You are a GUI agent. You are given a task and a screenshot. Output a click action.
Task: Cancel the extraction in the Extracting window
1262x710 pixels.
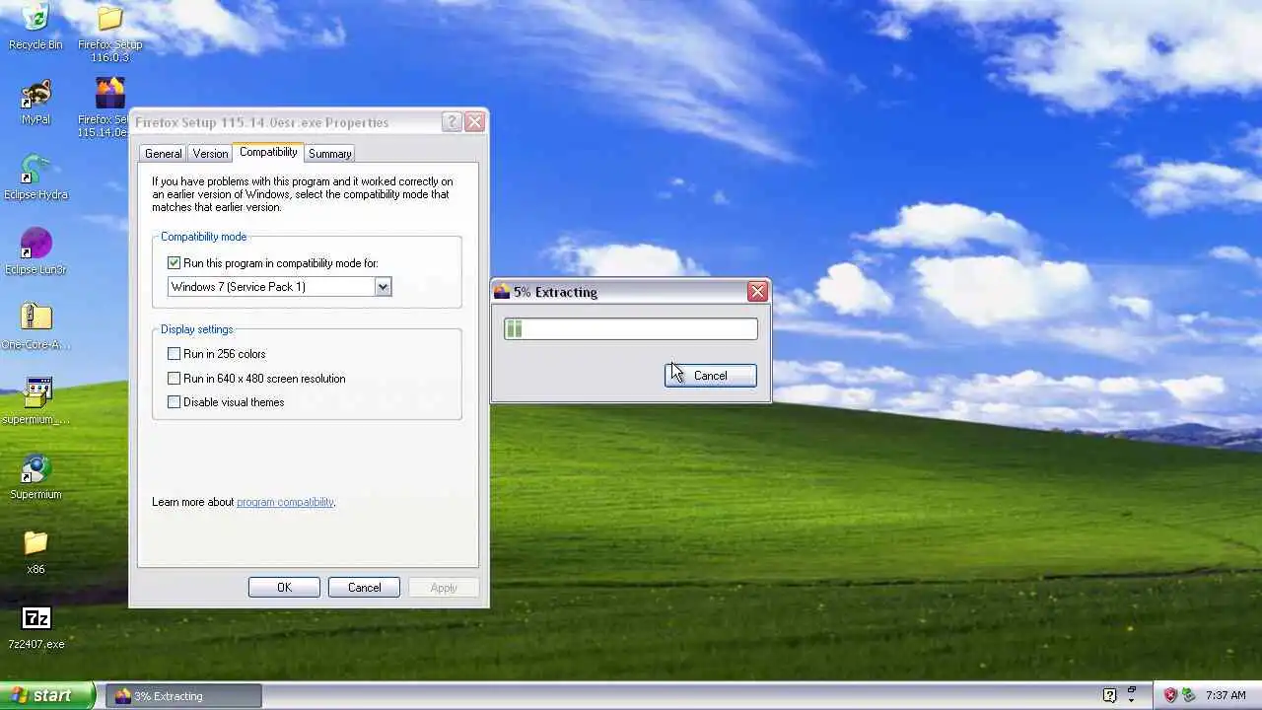(x=711, y=376)
